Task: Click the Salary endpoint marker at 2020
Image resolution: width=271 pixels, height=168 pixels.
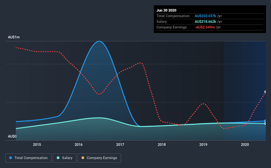Action: (x=265, y=124)
